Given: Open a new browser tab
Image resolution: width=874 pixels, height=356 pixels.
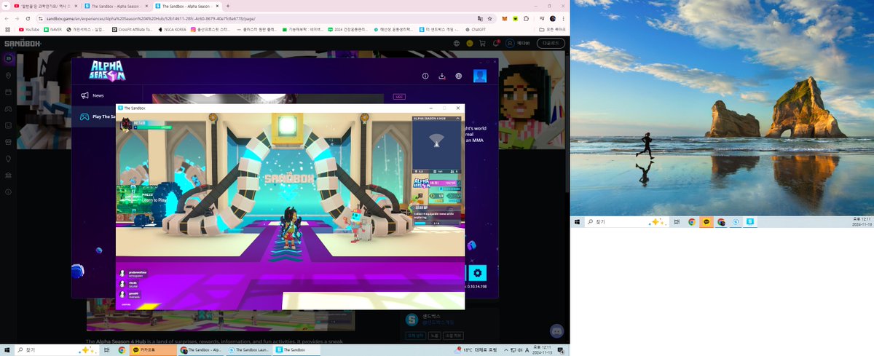Looking at the screenshot, I should click(228, 6).
